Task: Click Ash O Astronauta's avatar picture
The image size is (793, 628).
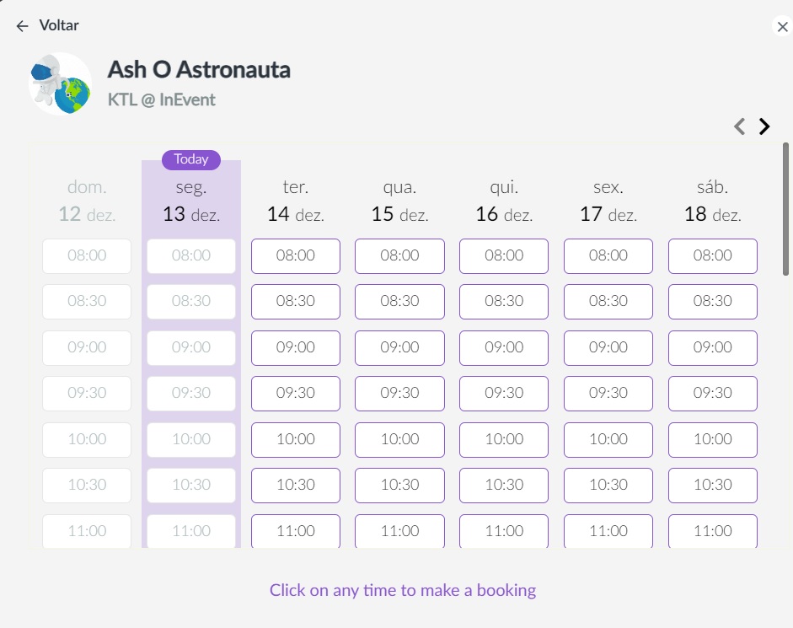Action: pyautogui.click(x=60, y=84)
